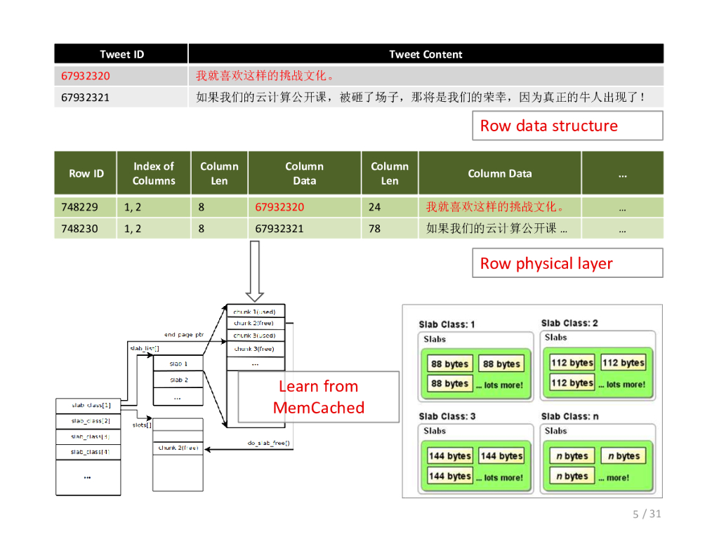This screenshot has width=719, height=539.
Task: Click the 'slab 1' box
Action: coord(178,364)
